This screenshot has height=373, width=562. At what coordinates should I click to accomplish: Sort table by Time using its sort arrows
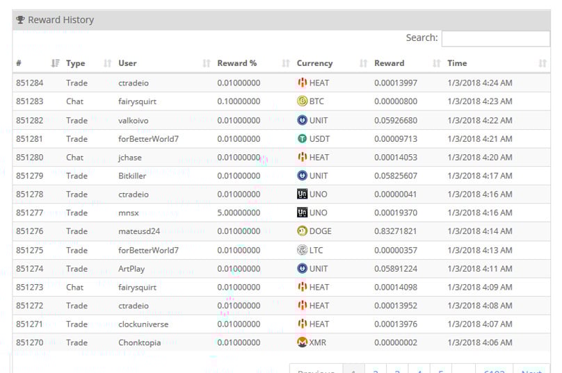543,63
